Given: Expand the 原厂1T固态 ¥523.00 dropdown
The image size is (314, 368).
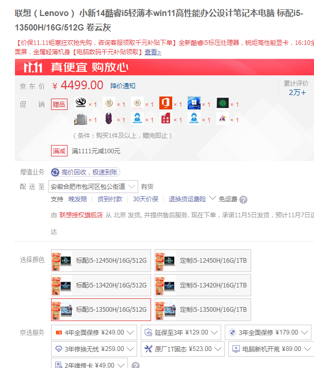Looking at the screenshot, I should [x=217, y=349].
